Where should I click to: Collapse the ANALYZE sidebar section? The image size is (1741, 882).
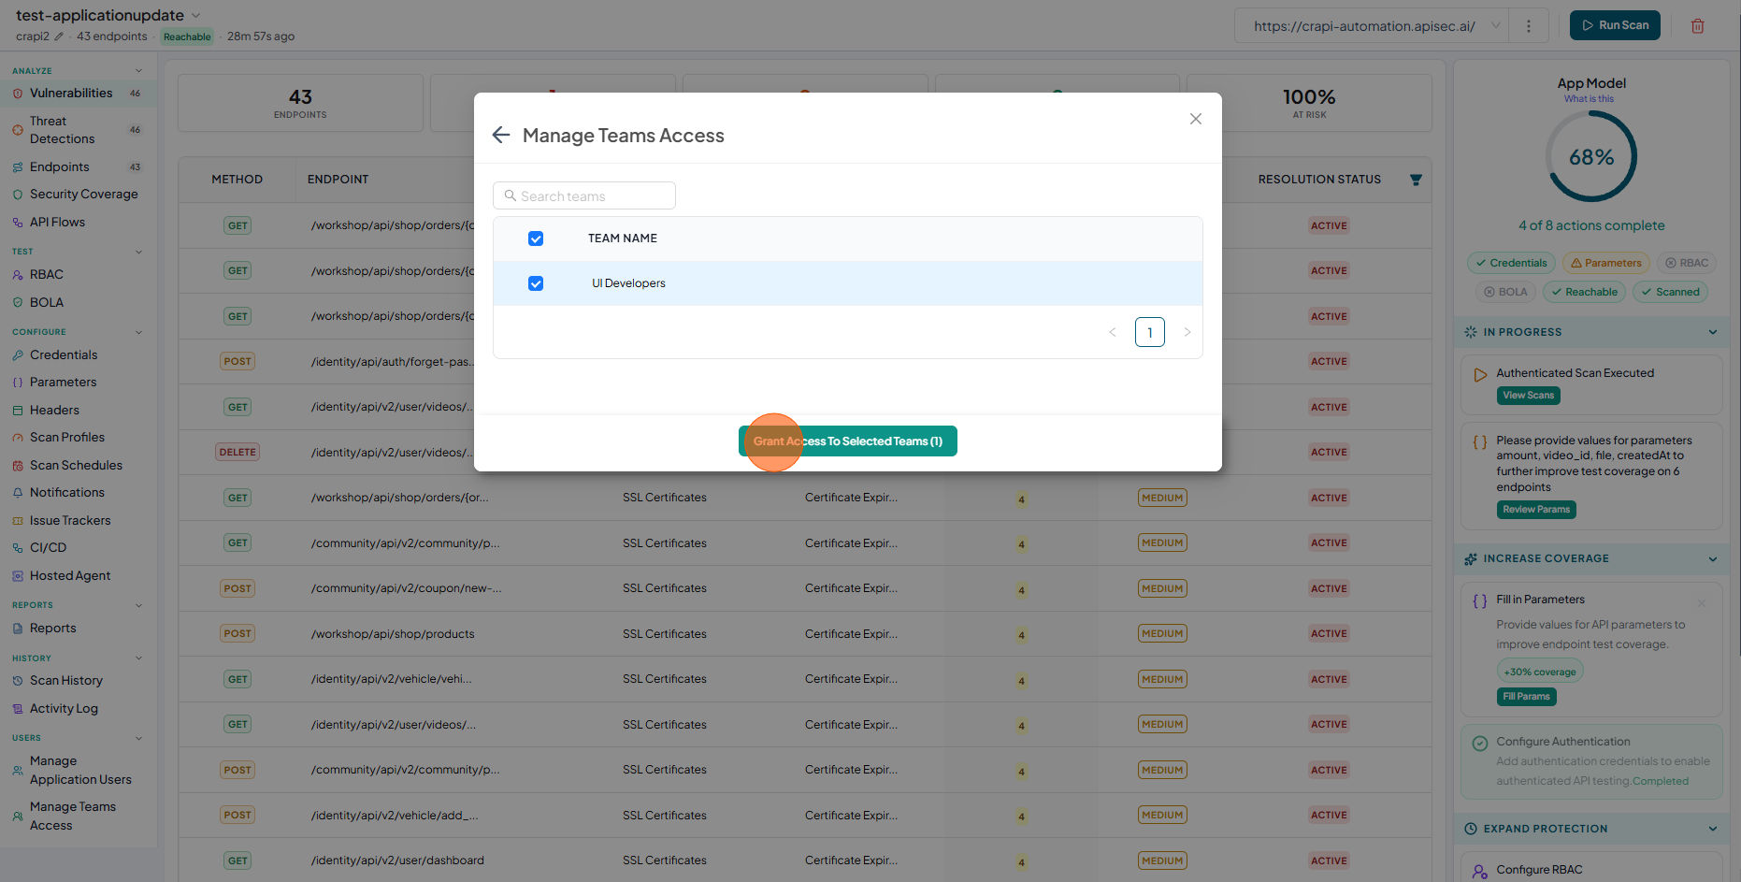[x=138, y=71]
